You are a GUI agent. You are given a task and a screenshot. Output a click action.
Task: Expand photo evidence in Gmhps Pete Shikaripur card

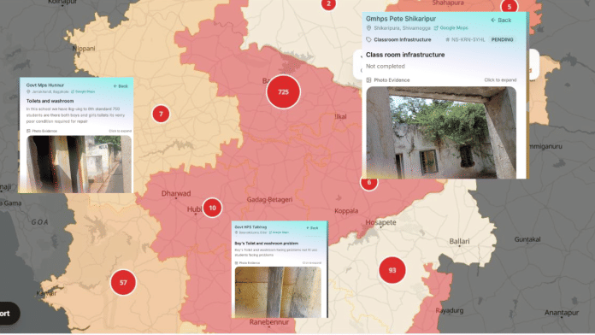[500, 80]
